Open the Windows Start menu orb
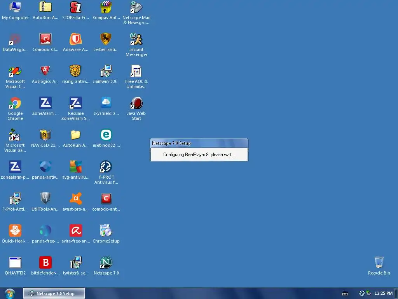Screen dimensions: 398x299 coord(10,294)
